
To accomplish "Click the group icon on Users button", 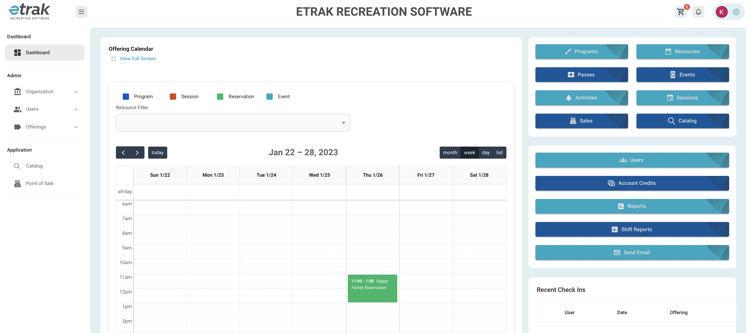I will [623, 160].
